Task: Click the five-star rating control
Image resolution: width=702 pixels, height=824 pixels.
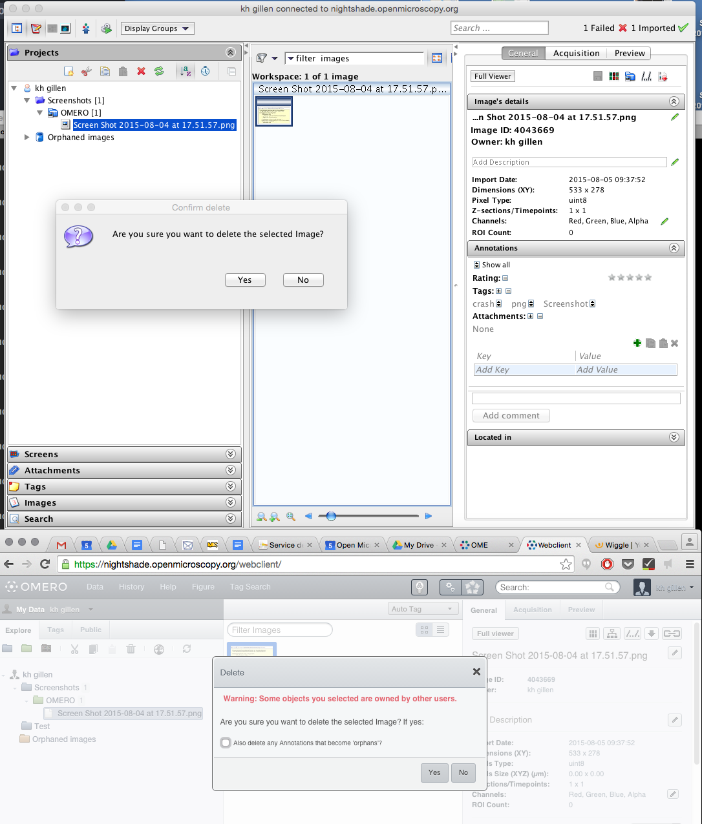Action: (x=630, y=278)
